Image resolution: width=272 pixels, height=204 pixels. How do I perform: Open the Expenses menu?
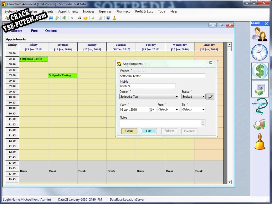[x=105, y=12]
